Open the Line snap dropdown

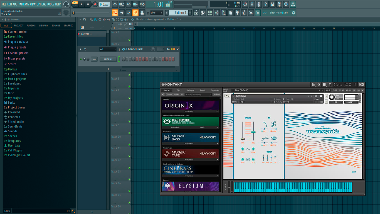(x=156, y=13)
